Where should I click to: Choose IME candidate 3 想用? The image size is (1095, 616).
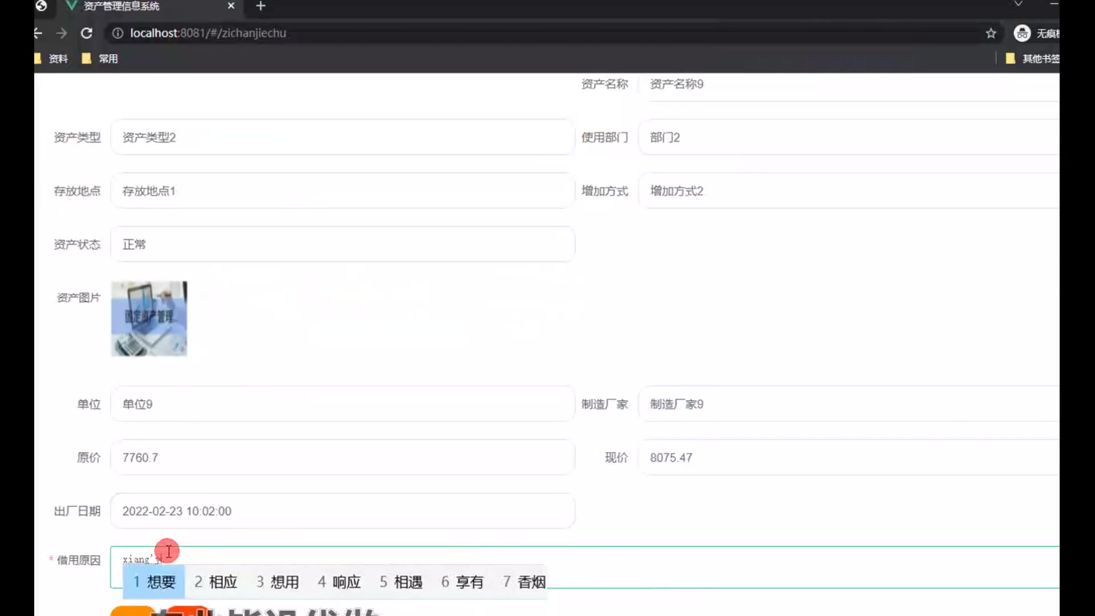[277, 582]
